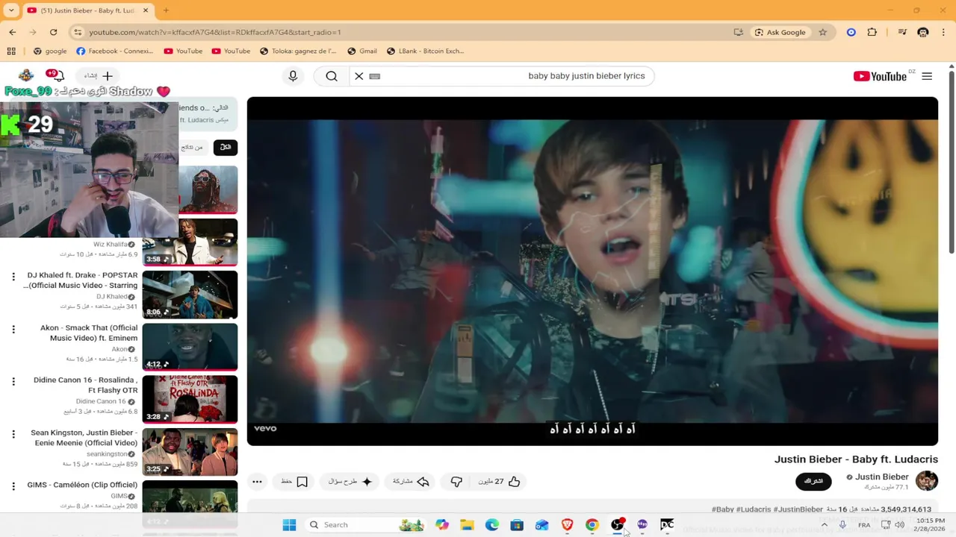956x537 pixels.
Task: Open Chrome tab search dropdown arrow
Action: (x=11, y=10)
